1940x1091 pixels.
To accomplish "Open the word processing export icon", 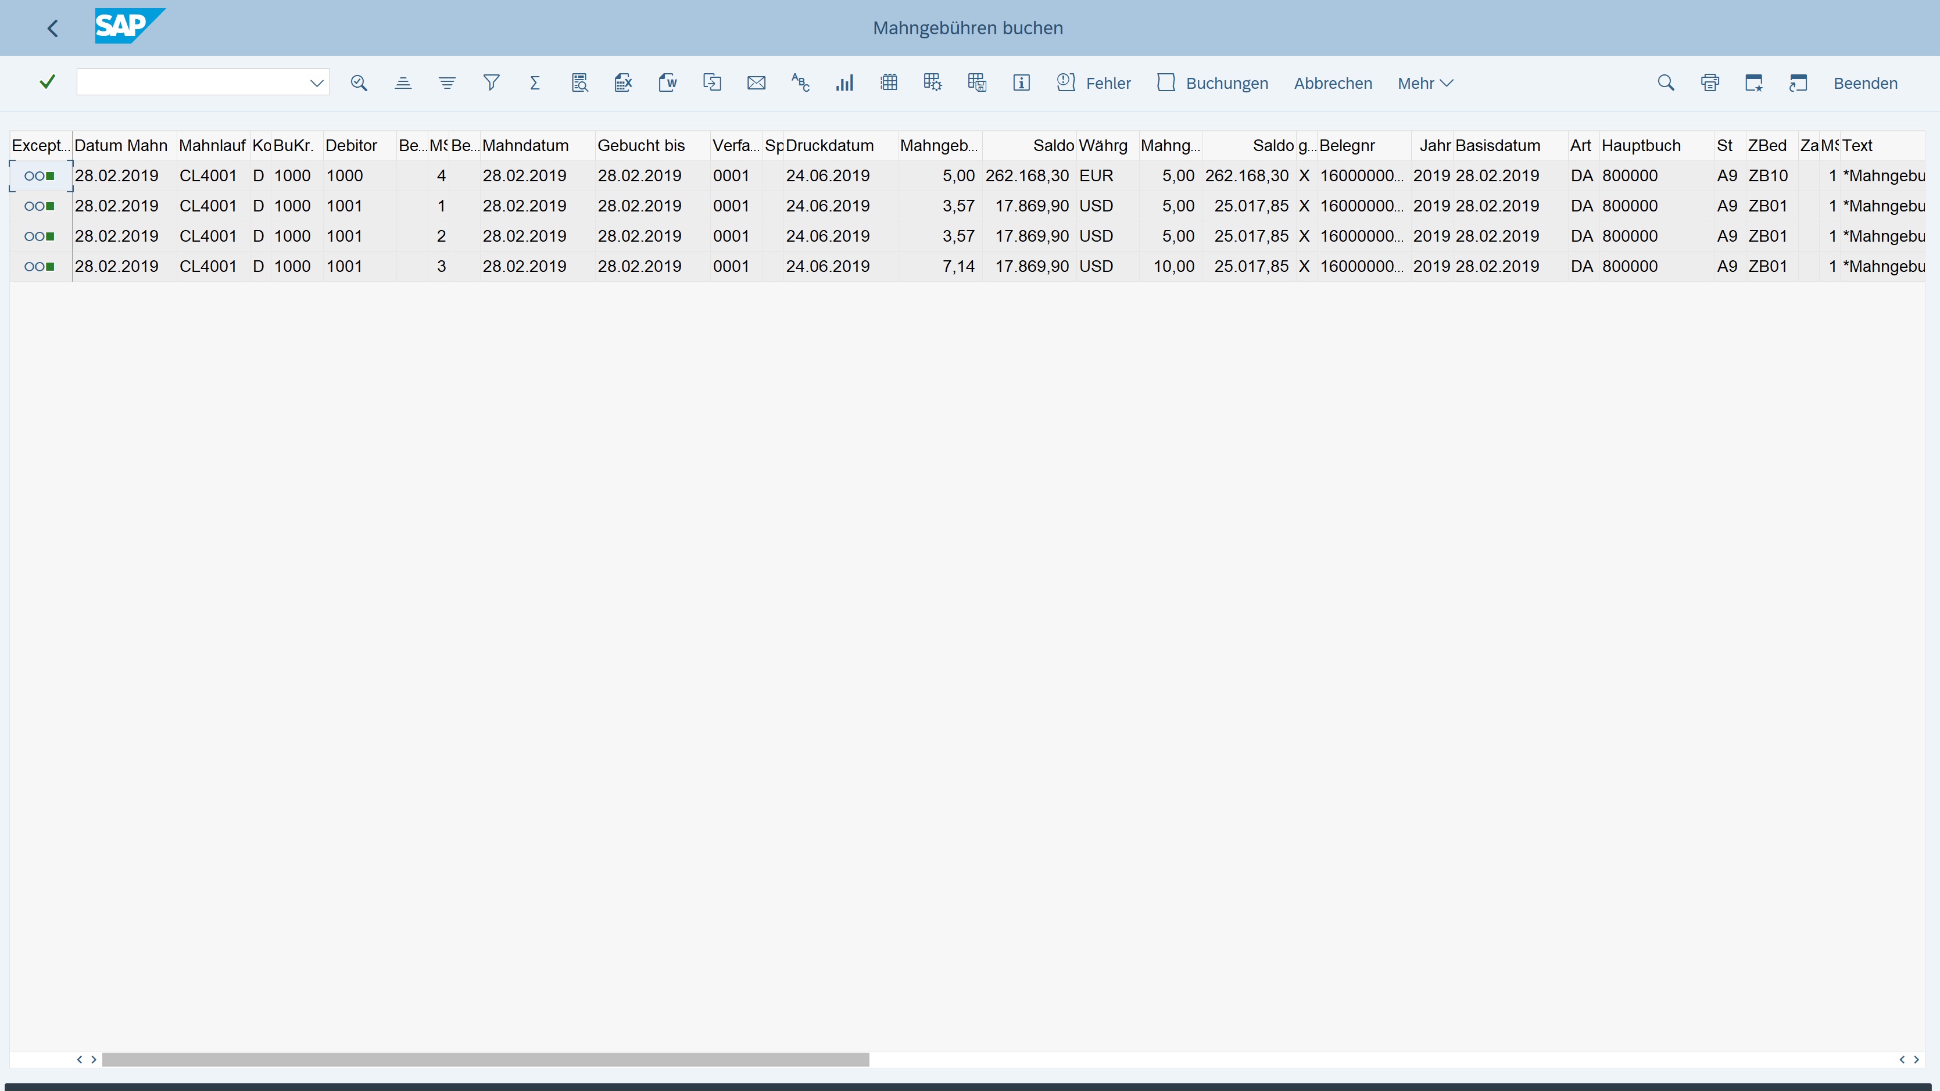I will [667, 83].
